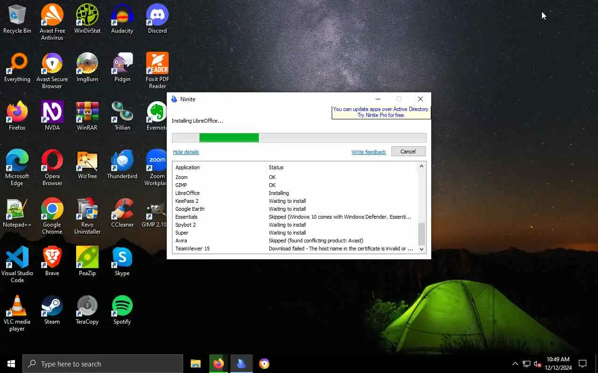Select the Essentials row in list
598x373 pixels.
click(294, 217)
